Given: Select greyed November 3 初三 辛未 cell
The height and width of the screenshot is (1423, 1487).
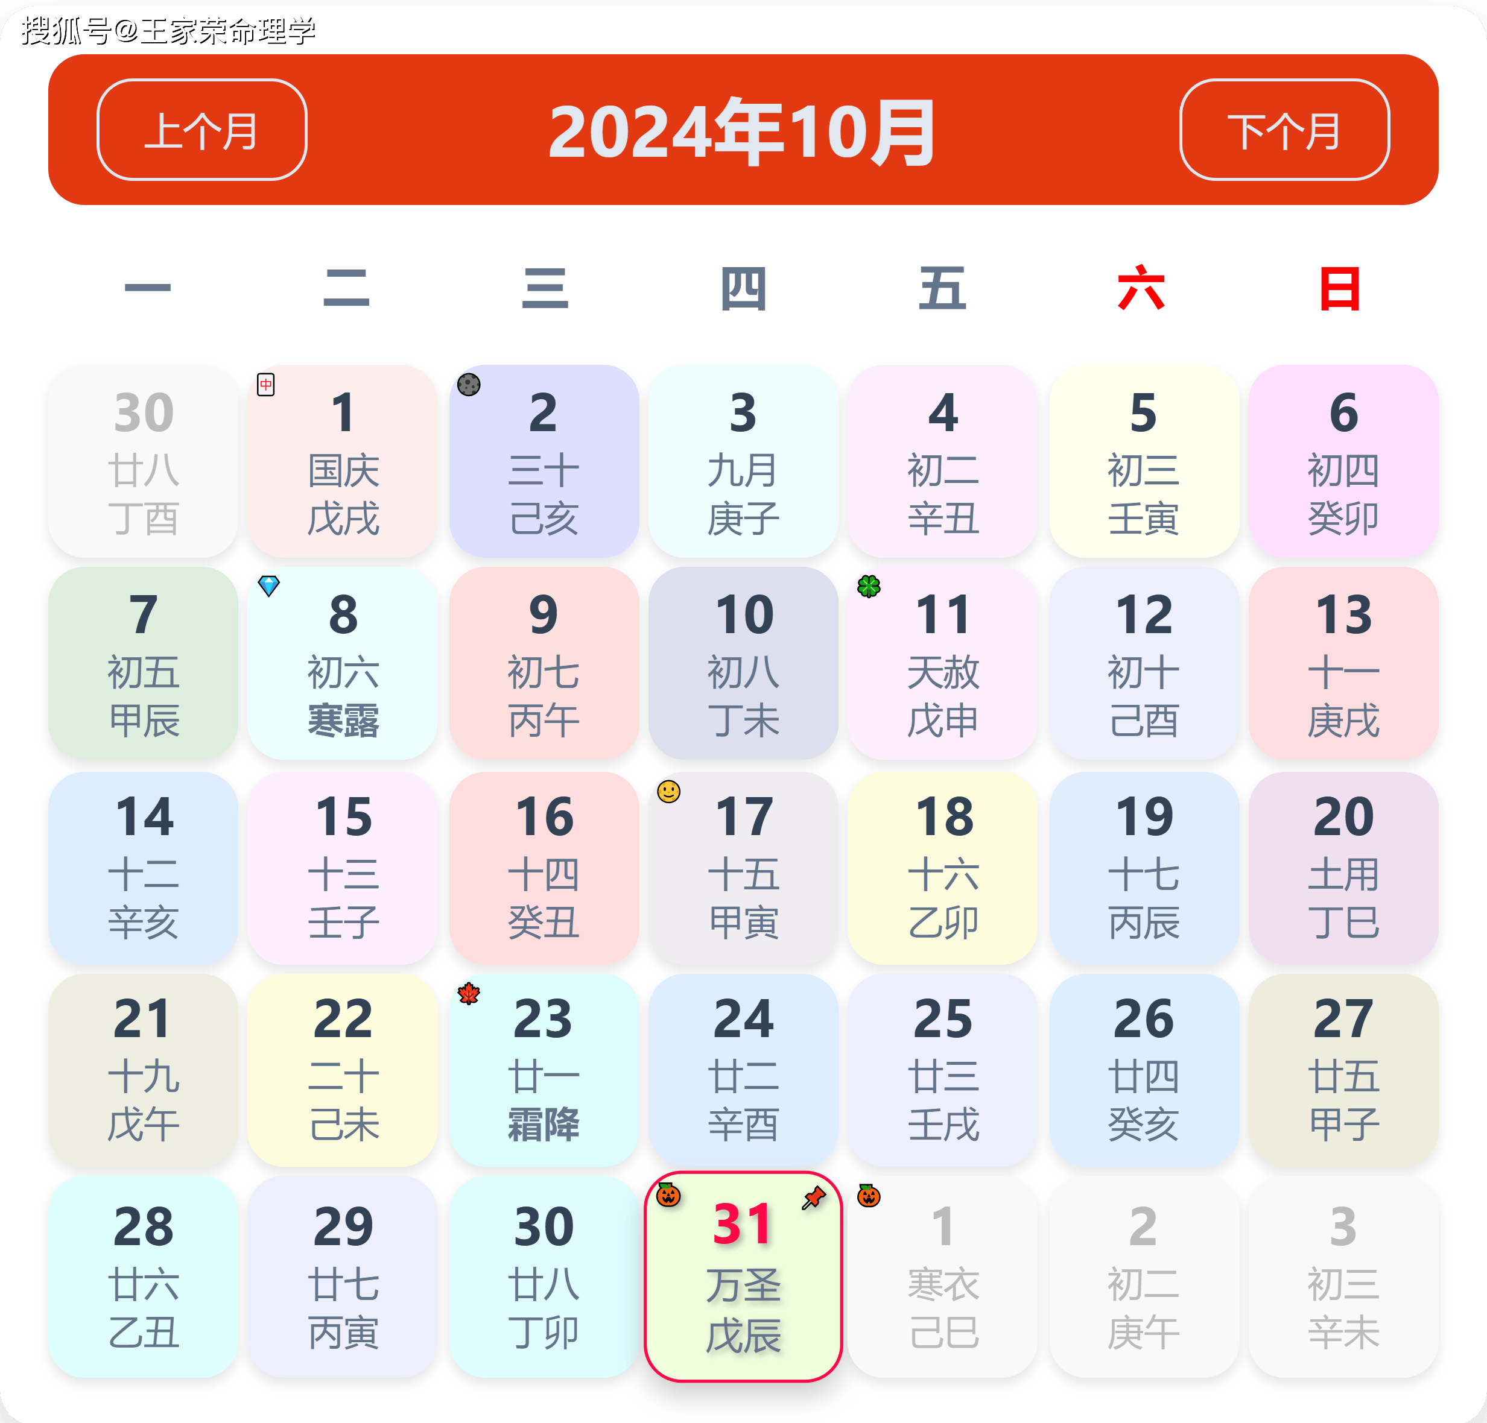Looking at the screenshot, I should click(1343, 1276).
